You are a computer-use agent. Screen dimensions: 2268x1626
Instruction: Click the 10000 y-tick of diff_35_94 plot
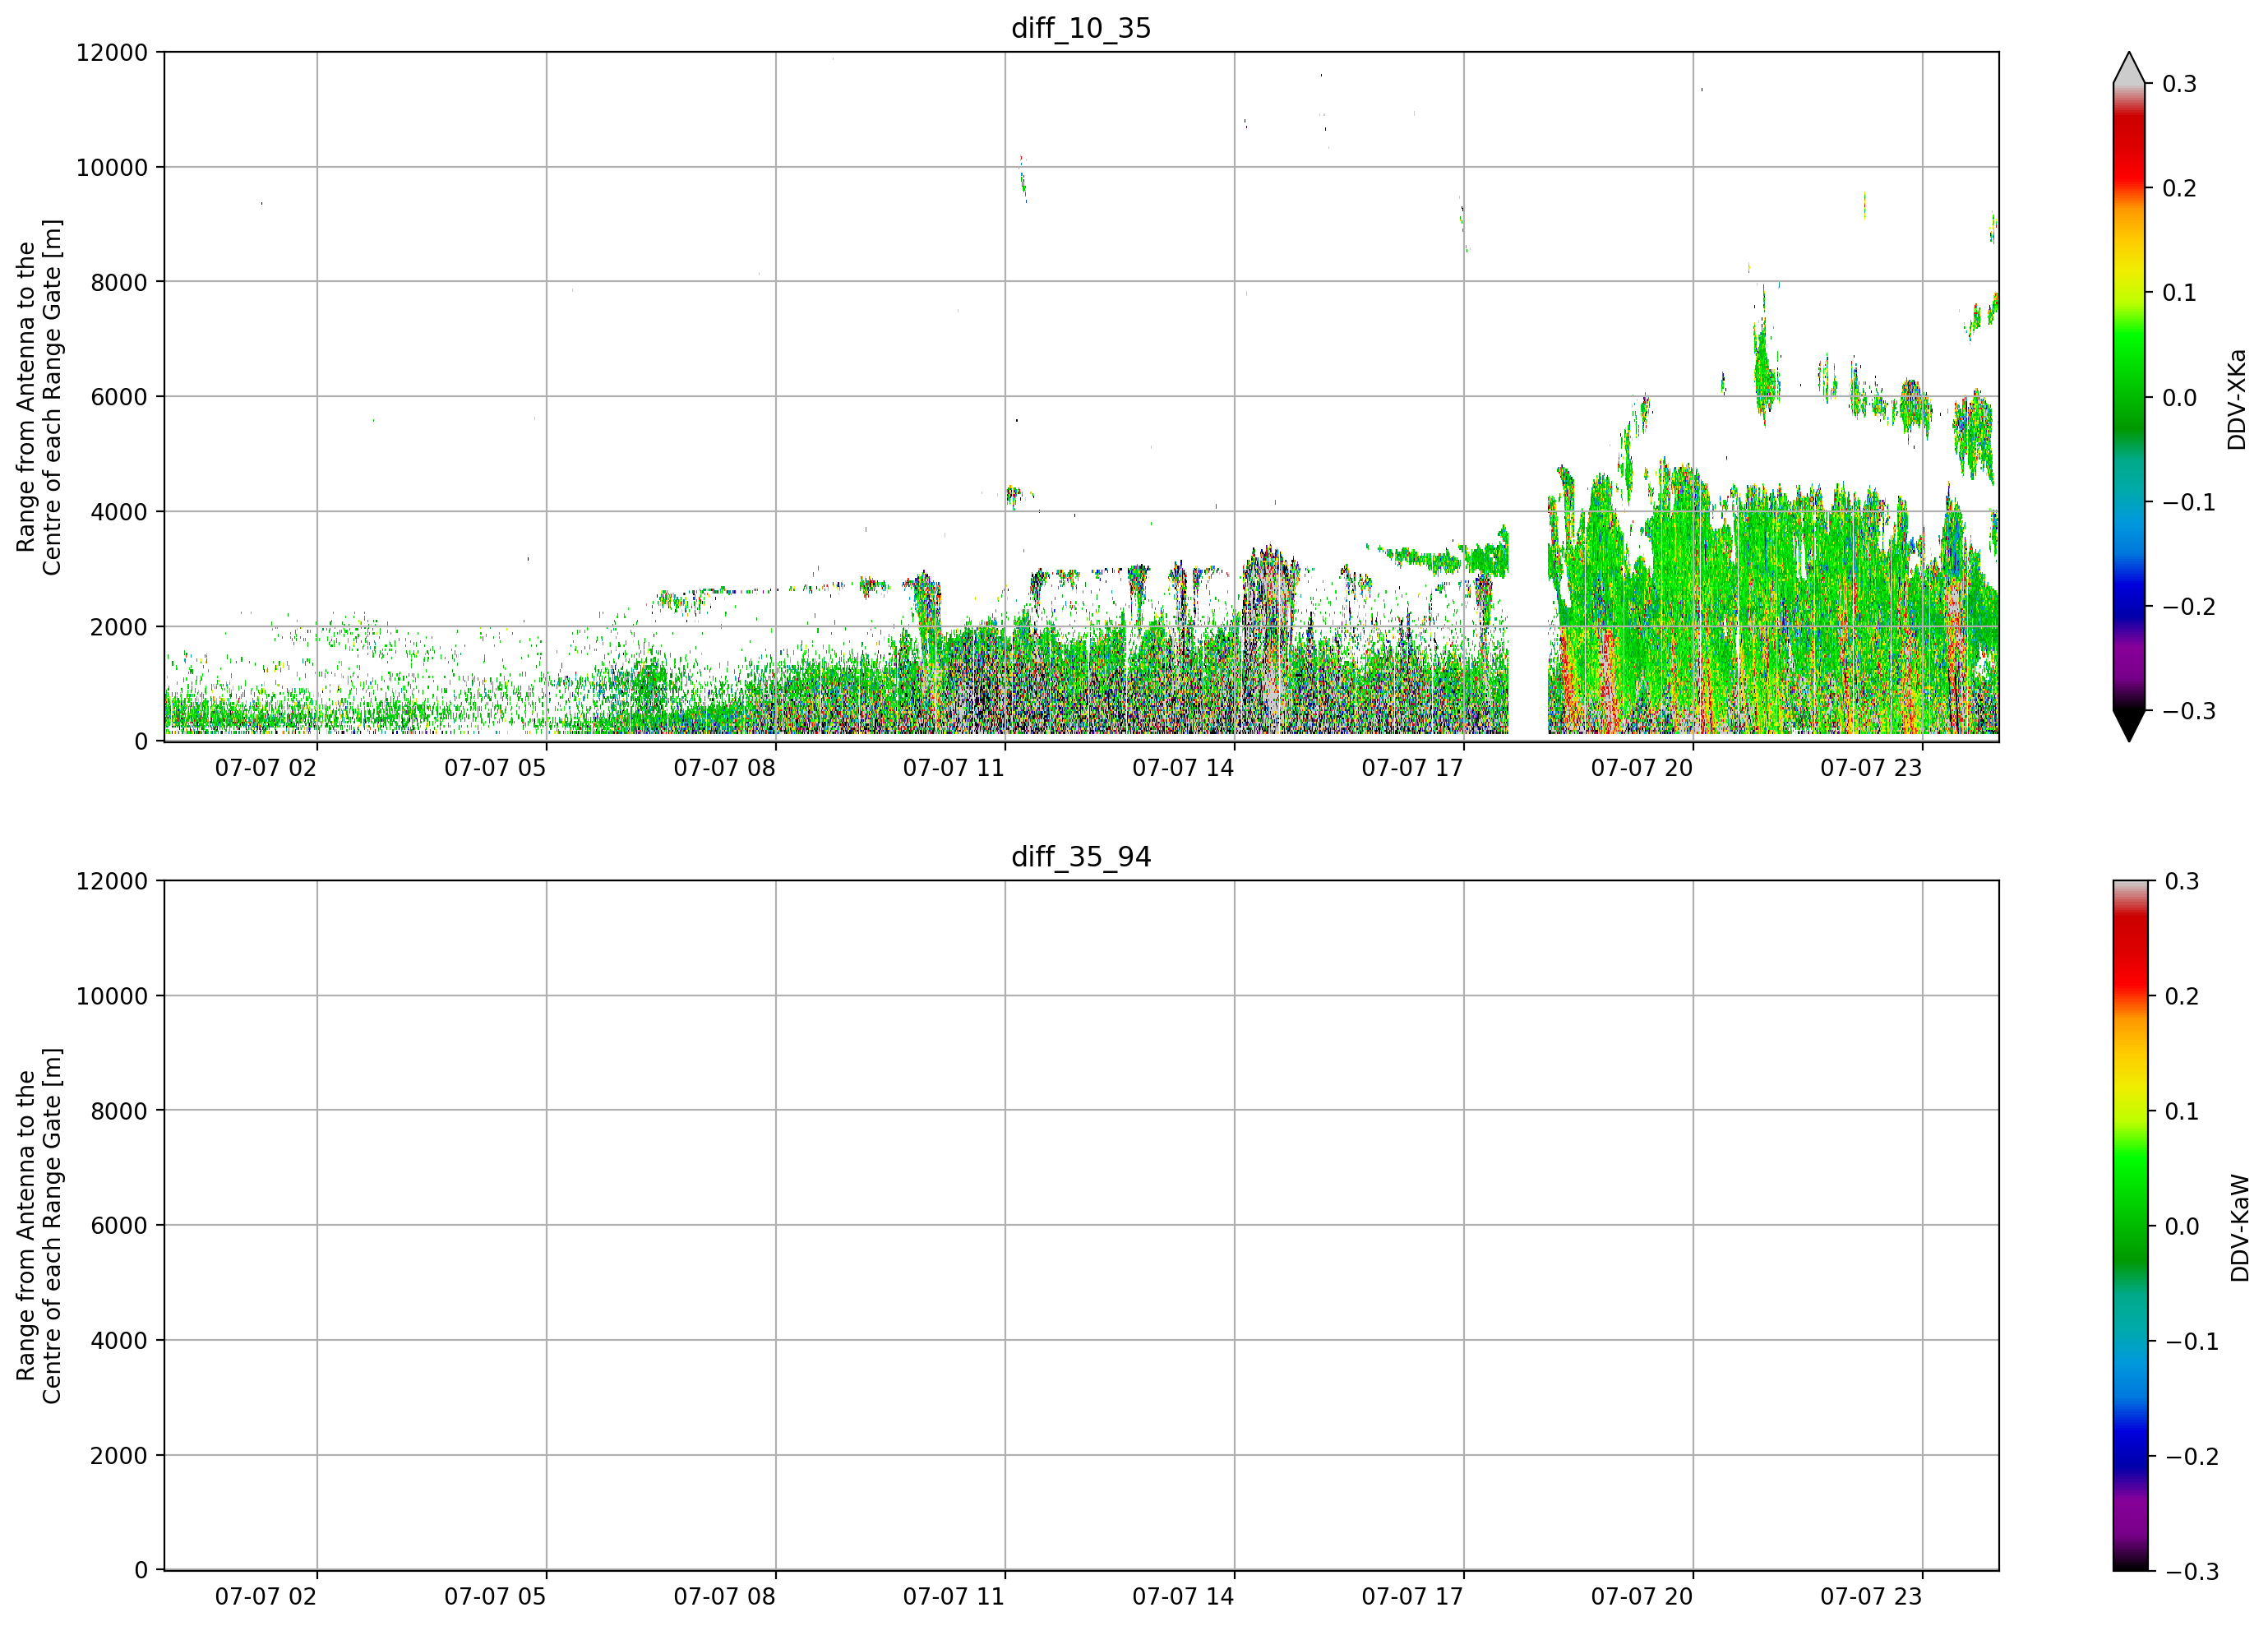click(x=112, y=997)
